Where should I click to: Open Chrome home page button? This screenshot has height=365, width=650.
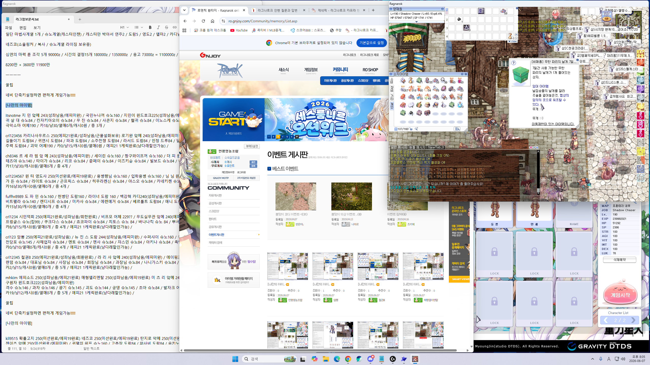pos(213,21)
